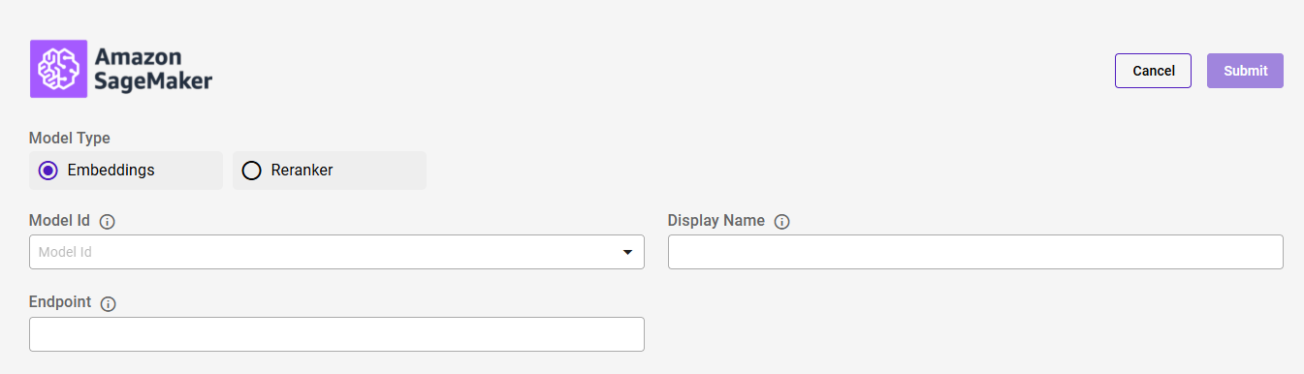Submit the SageMaker model configuration
Viewport: 1304px width, 374px height.
point(1246,71)
